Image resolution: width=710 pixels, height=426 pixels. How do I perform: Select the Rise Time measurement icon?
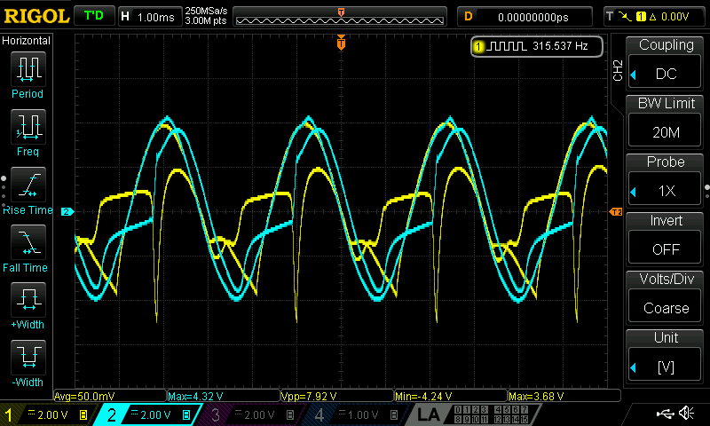[x=28, y=185]
